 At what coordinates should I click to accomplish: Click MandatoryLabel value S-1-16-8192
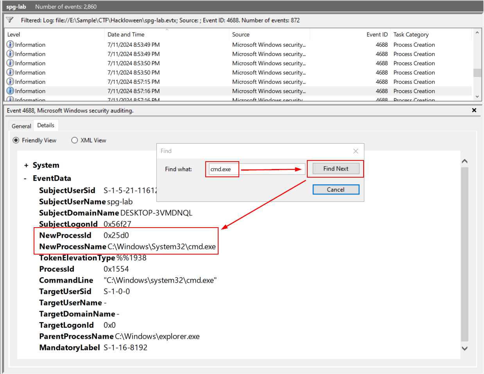(x=125, y=347)
